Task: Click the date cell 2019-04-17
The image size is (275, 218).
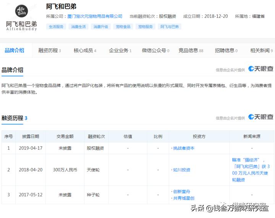Action: click(31, 148)
